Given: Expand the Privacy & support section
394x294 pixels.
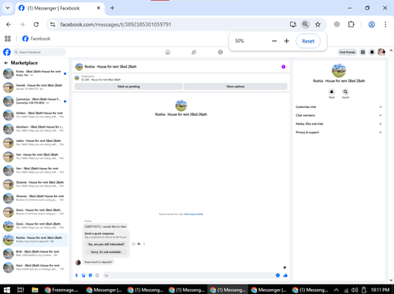Looking at the screenshot, I should point(339,132).
